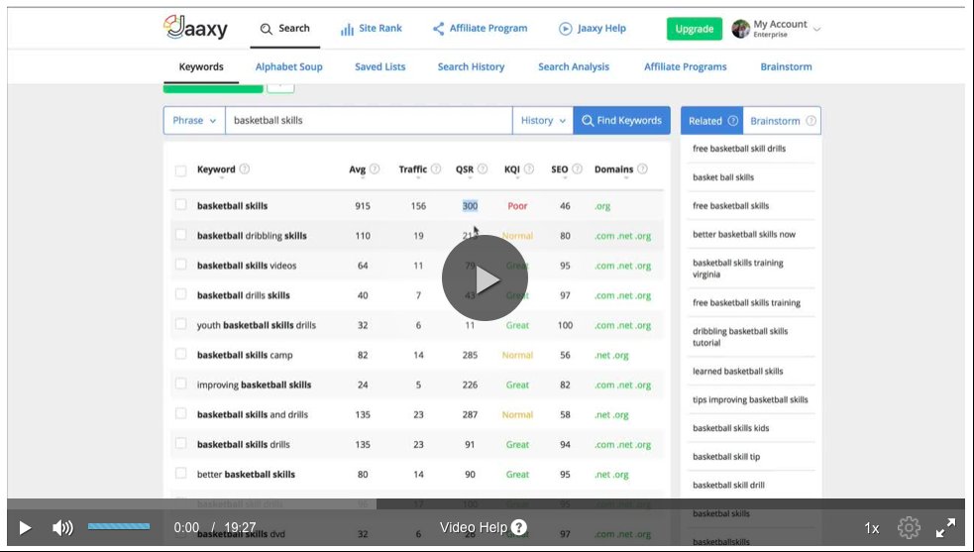Open the Phrase search type dropdown
This screenshot has width=974, height=552.
coord(194,120)
